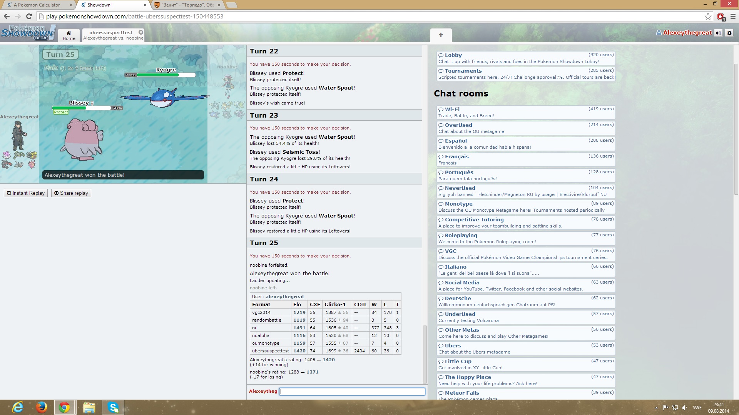
Task: Join the Español chat room
Action: [x=526, y=144]
